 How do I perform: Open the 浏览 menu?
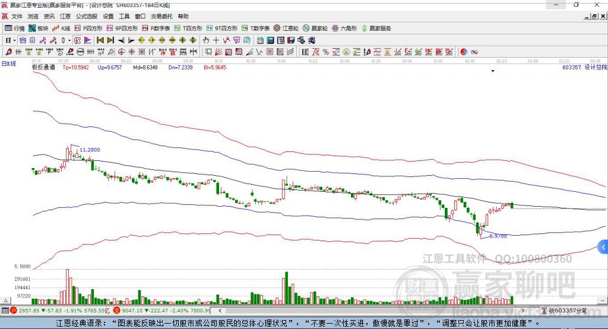33,16
